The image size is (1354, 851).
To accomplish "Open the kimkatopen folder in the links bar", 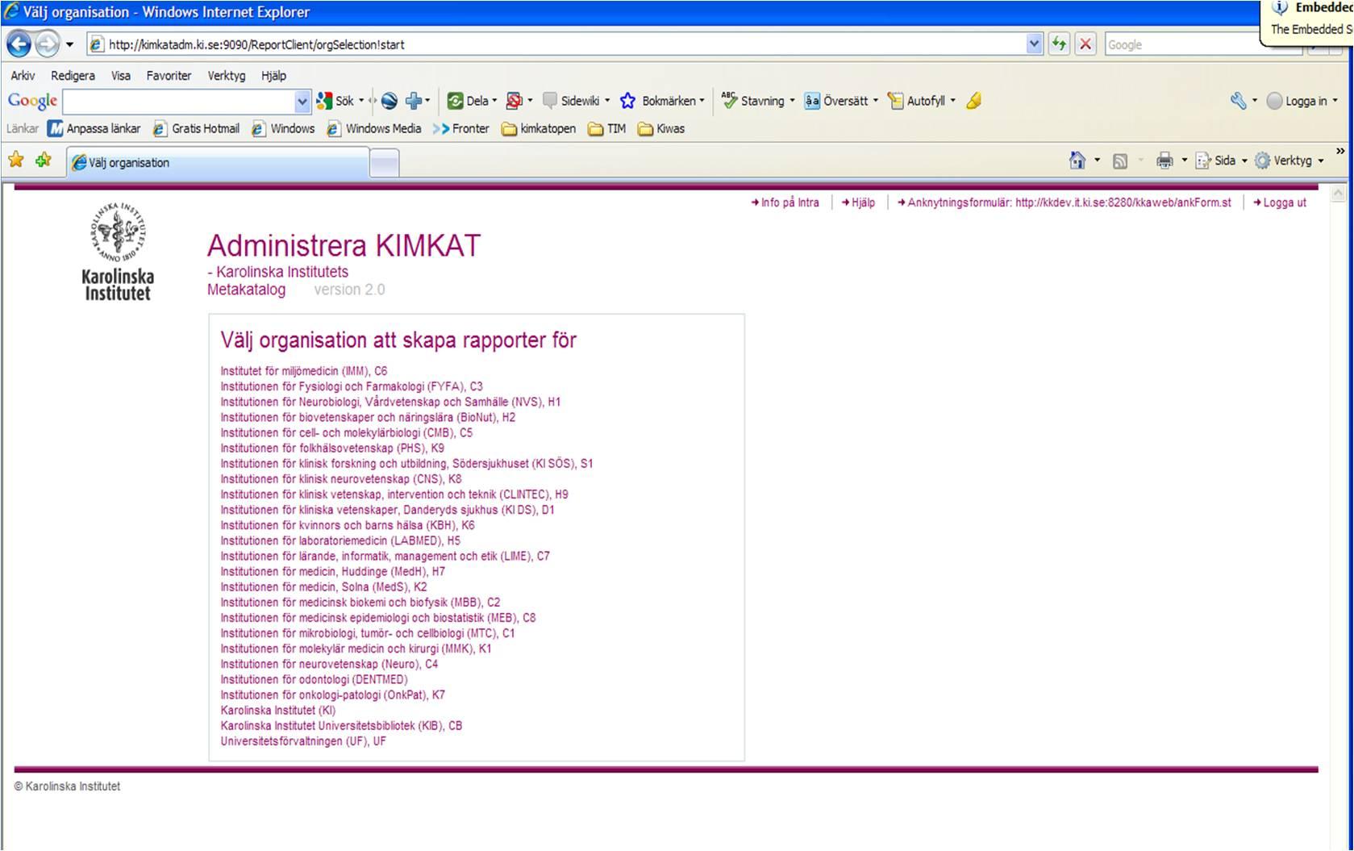I will click(539, 128).
